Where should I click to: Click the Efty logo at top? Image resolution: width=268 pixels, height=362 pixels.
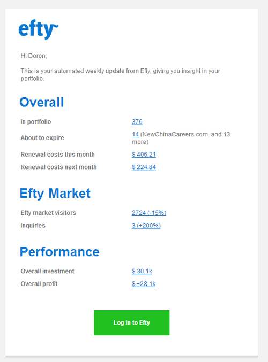coord(39,29)
